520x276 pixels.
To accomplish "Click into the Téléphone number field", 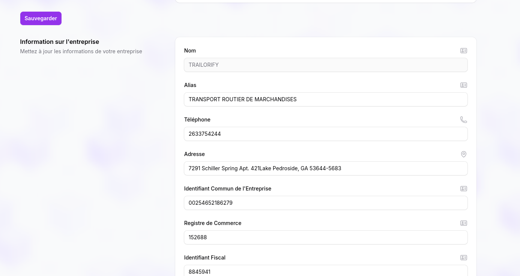I will [325, 134].
